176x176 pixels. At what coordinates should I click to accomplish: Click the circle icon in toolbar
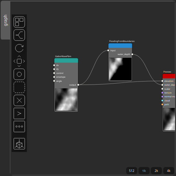click(x=19, y=74)
